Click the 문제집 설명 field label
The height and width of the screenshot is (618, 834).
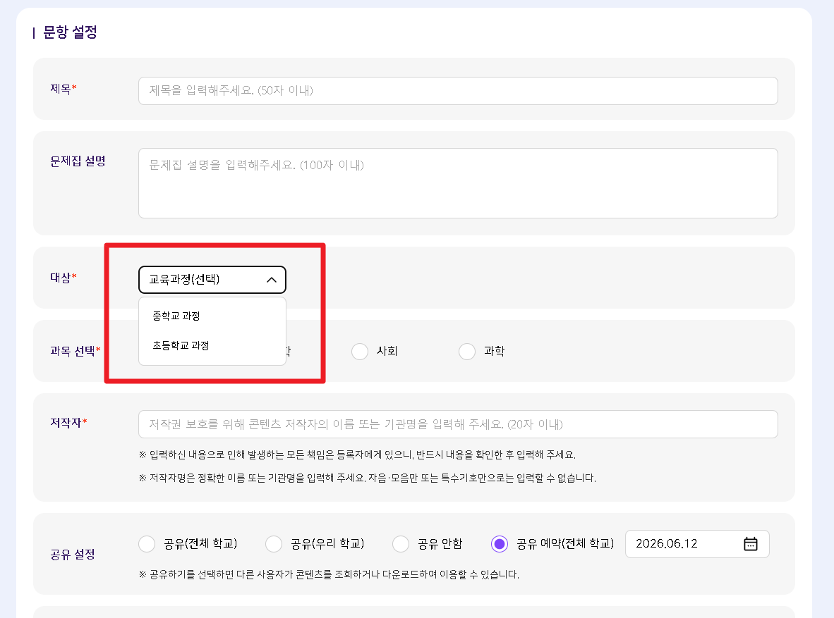coord(78,161)
